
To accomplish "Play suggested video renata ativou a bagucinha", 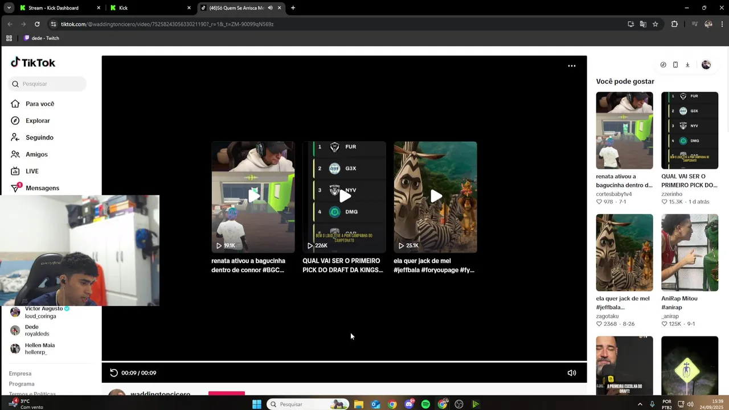I will (253, 197).
